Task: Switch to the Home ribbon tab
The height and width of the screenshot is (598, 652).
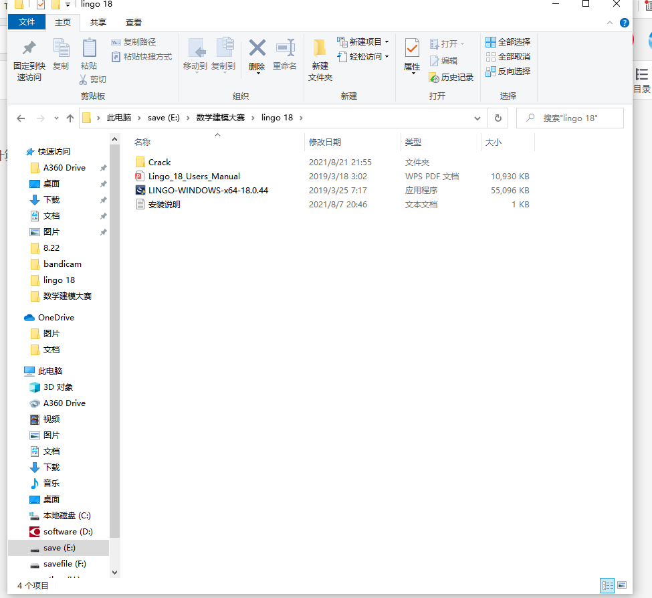Action: [x=63, y=23]
